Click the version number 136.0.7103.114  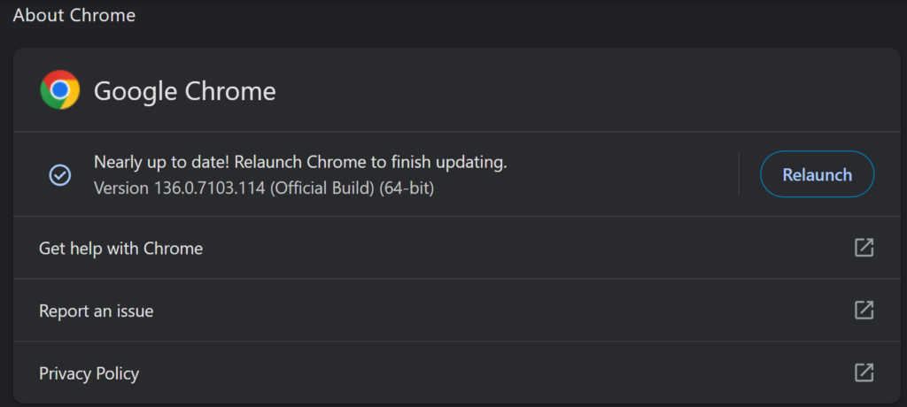click(209, 188)
